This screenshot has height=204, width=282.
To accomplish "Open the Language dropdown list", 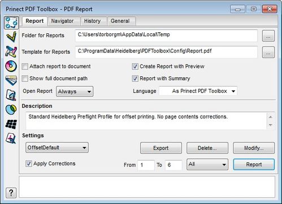I will point(198,91).
